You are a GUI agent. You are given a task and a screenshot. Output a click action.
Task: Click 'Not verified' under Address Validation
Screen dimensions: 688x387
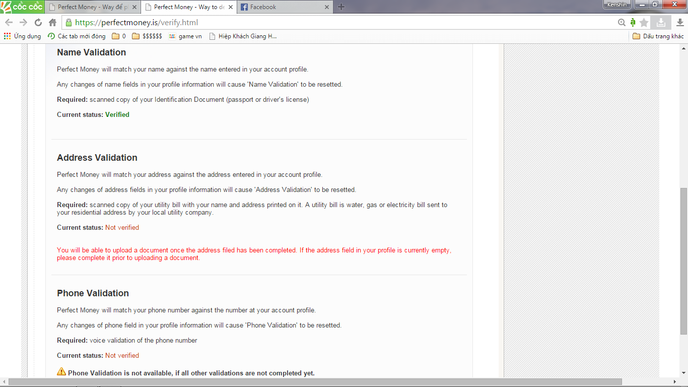122,228
